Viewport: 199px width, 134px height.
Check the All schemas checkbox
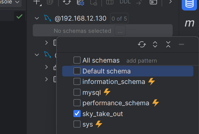point(77,60)
